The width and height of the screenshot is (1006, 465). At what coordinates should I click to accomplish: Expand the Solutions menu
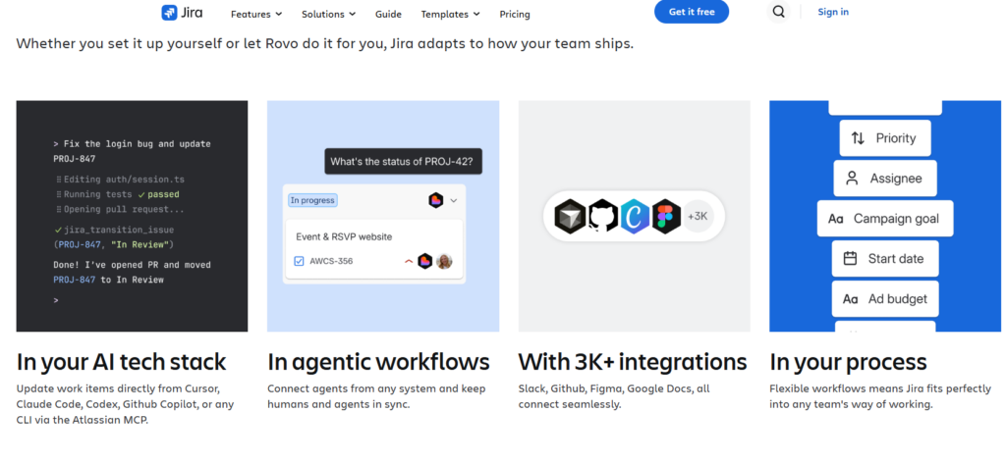click(328, 14)
